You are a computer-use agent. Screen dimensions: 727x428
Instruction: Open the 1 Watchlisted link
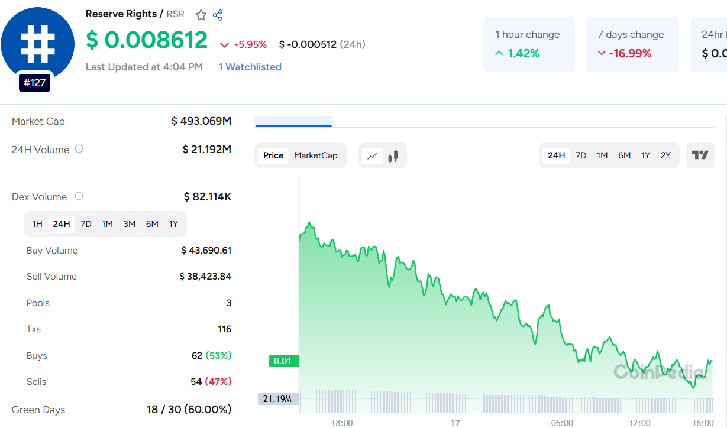(250, 67)
